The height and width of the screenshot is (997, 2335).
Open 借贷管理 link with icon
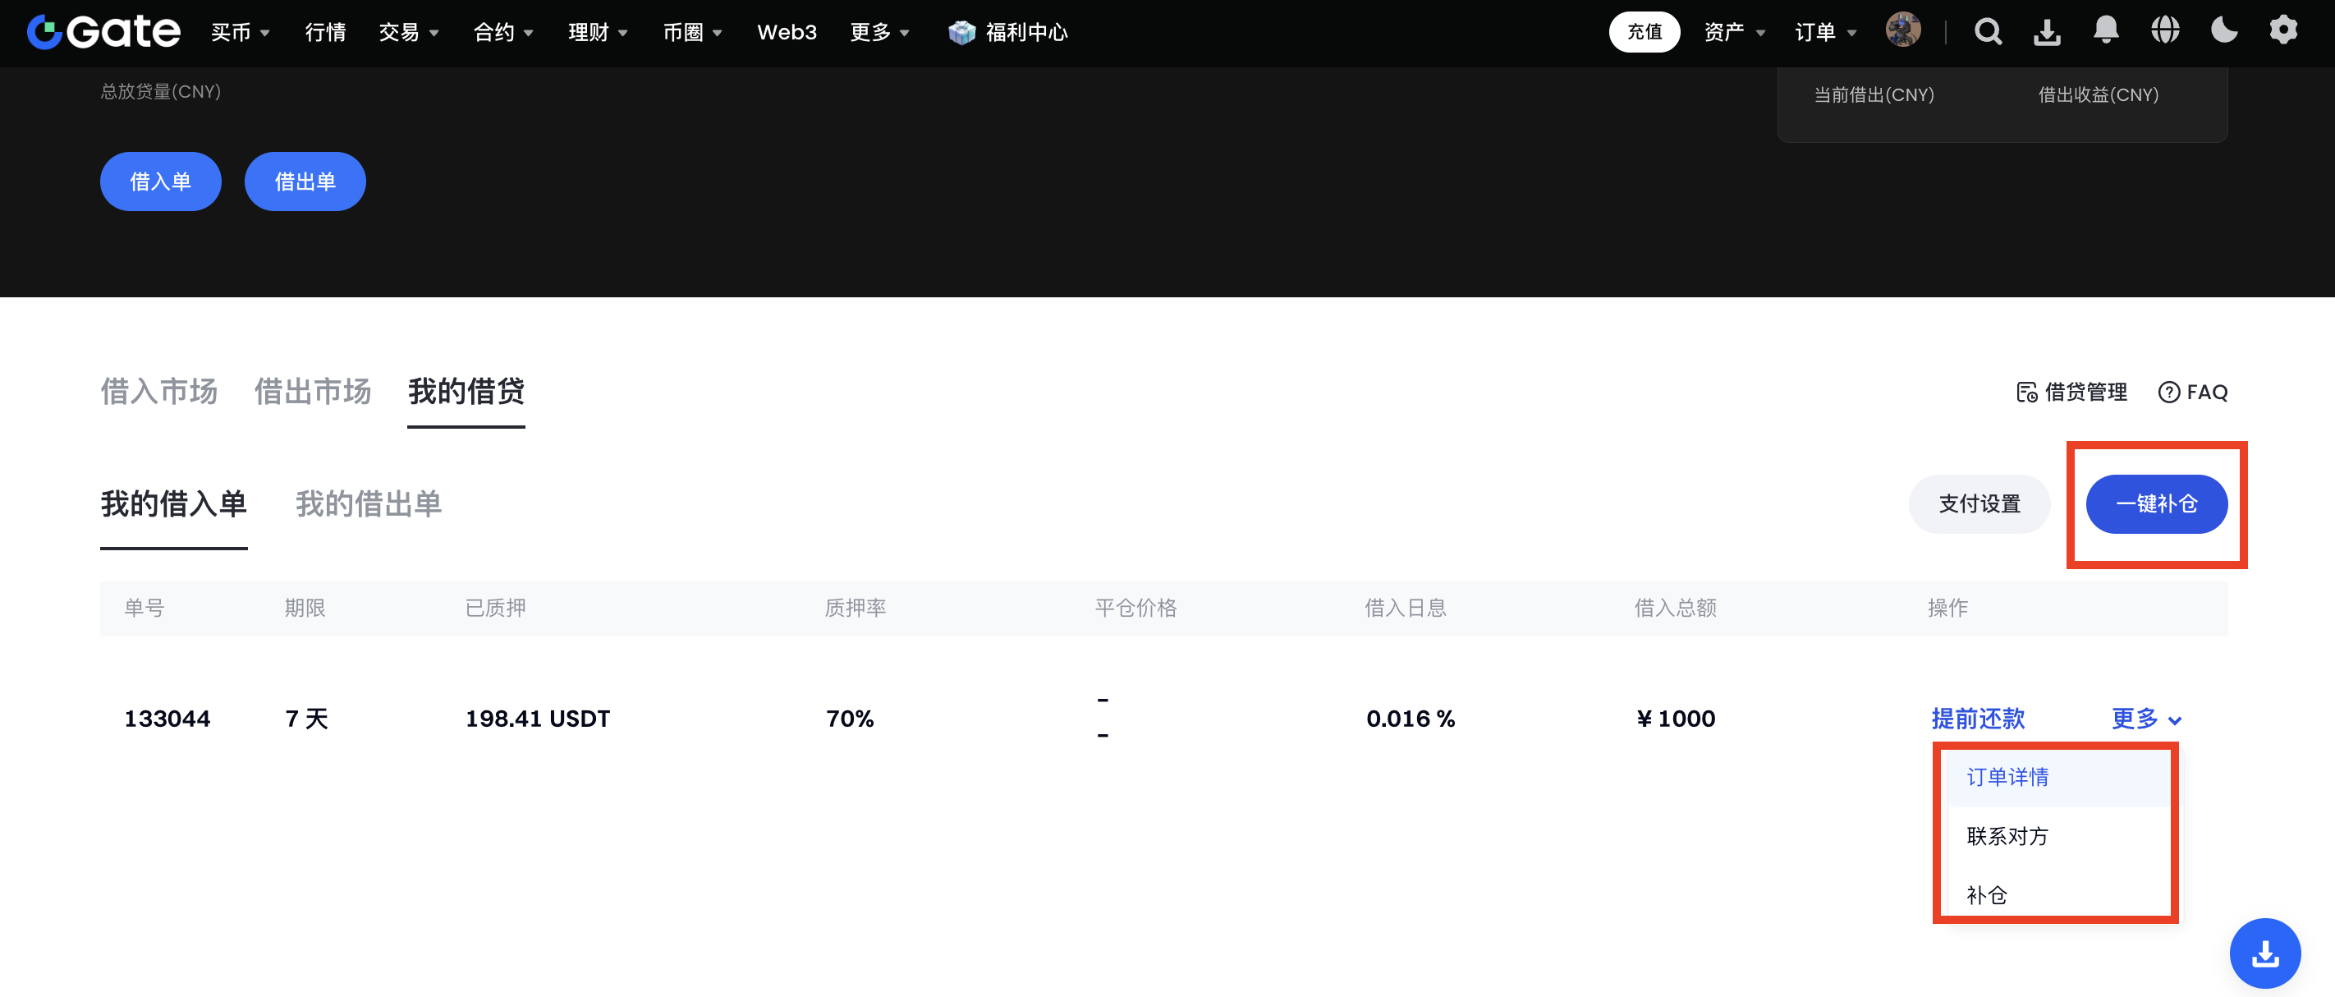point(2072,393)
